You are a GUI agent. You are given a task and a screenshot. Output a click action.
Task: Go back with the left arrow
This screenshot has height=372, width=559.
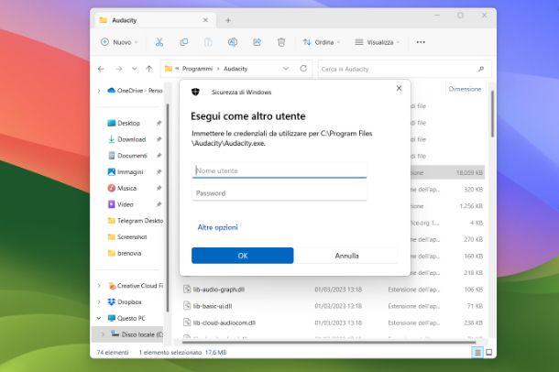click(x=101, y=69)
